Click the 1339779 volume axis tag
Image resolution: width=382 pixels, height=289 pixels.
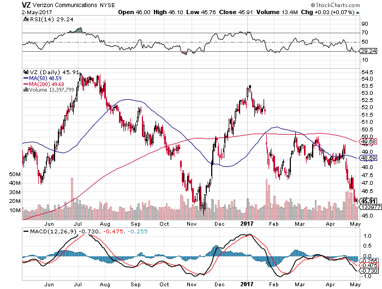click(371, 207)
